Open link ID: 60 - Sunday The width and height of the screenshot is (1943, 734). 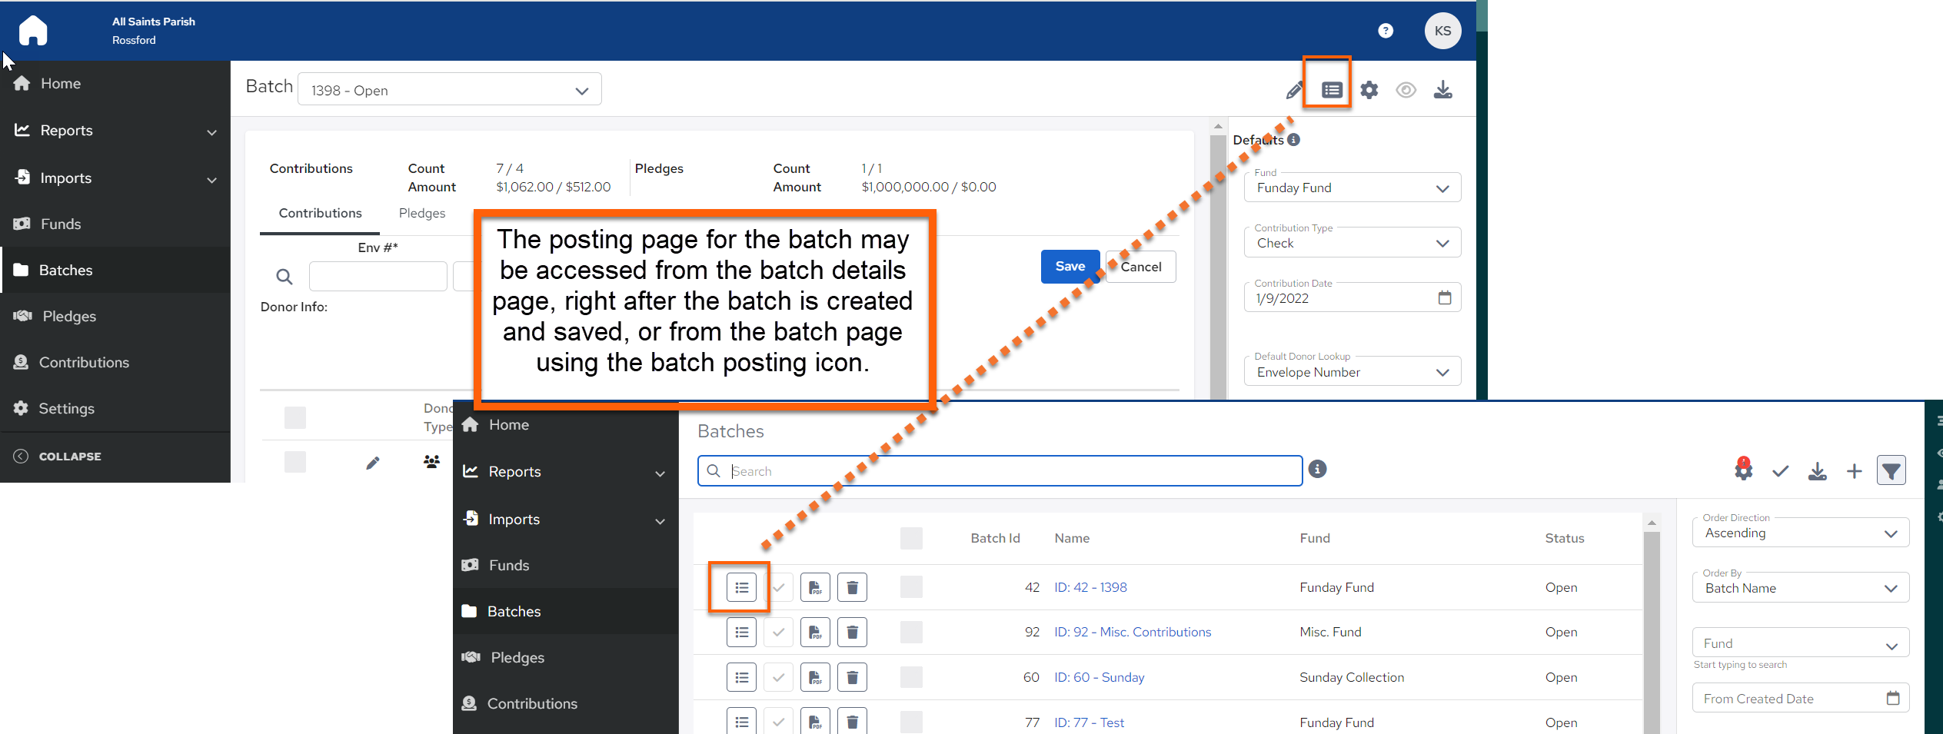(1099, 677)
